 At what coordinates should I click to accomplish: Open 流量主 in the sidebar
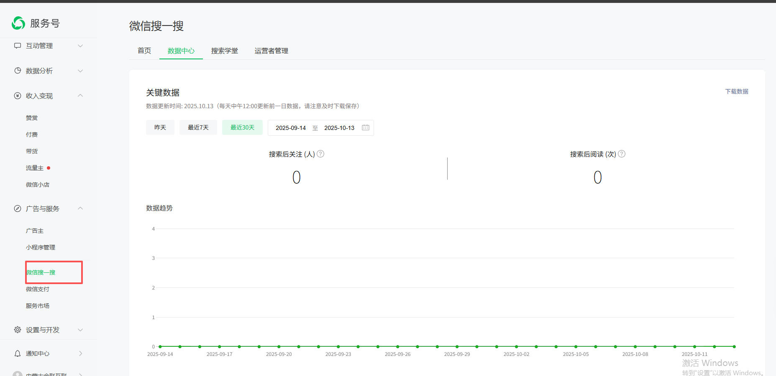click(x=35, y=168)
